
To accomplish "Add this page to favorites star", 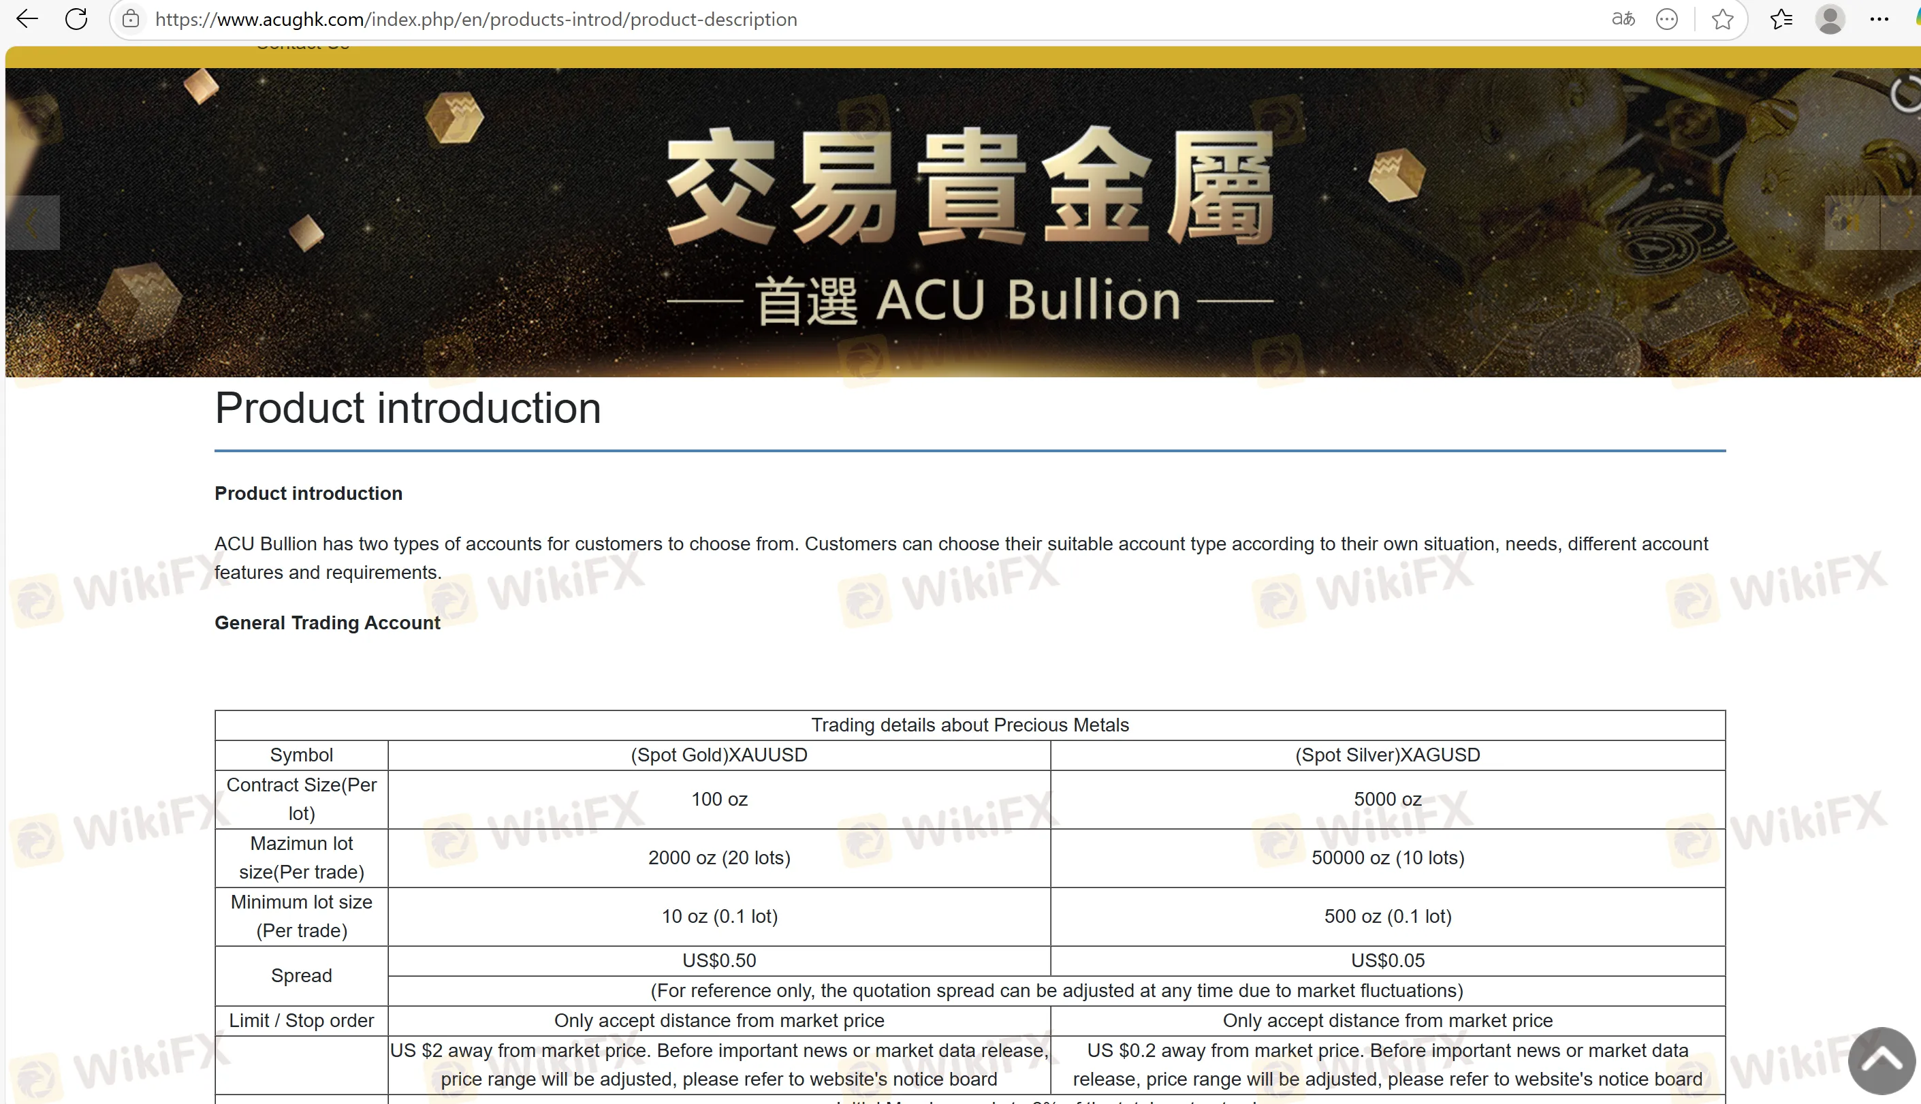I will [1722, 19].
